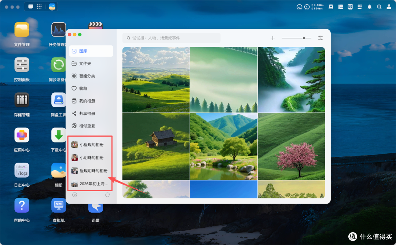Image resolution: width=396 pixels, height=245 pixels.
Task: Open the rolling green hills photo
Action: coord(156,80)
